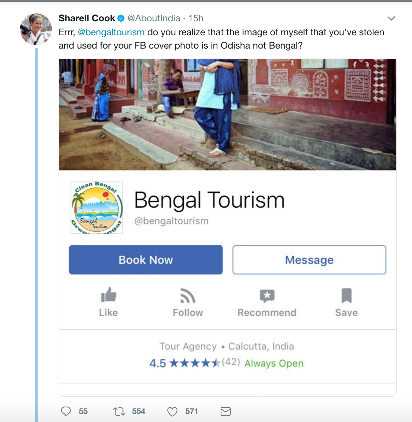Click the thumbs-up Like icon
The height and width of the screenshot is (422, 412).
click(108, 295)
